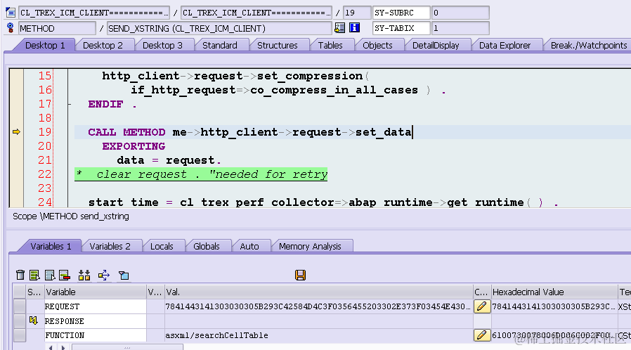Click the SY-SUBRC value field showing 0
631x350 pixels.
pyautogui.click(x=460, y=13)
